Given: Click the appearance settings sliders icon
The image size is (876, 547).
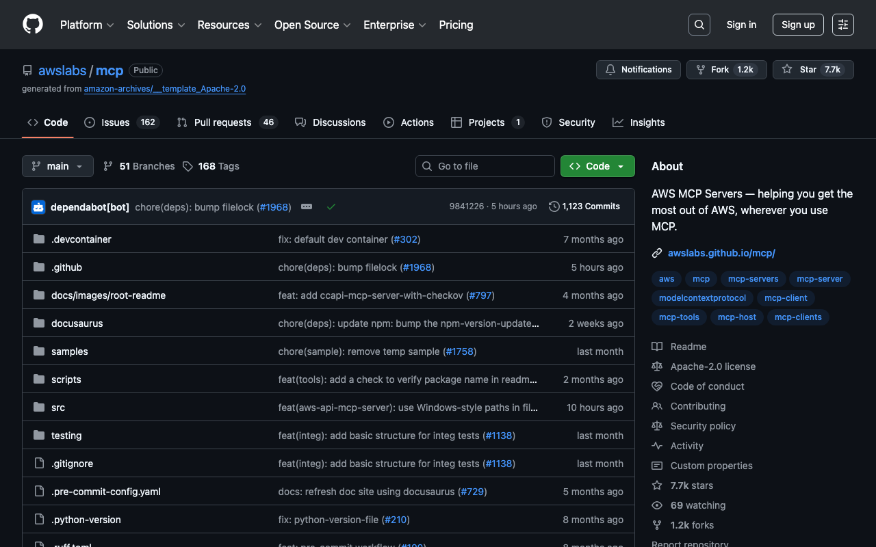Looking at the screenshot, I should coord(842,25).
